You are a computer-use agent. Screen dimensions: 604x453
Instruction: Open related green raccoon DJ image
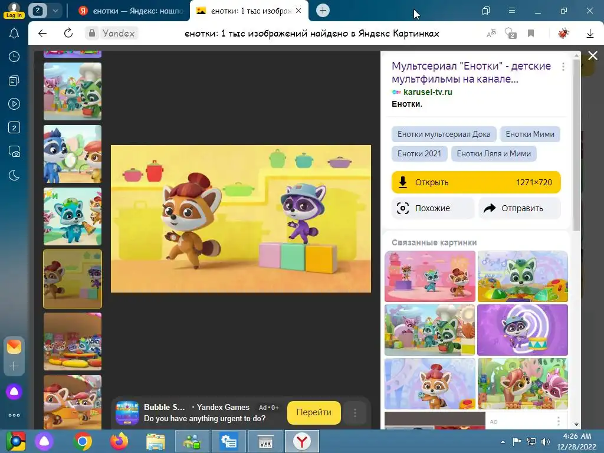coord(523,276)
